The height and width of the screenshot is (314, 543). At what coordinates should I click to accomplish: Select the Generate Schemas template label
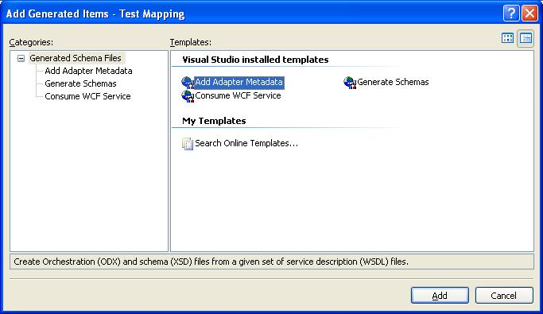click(x=393, y=82)
